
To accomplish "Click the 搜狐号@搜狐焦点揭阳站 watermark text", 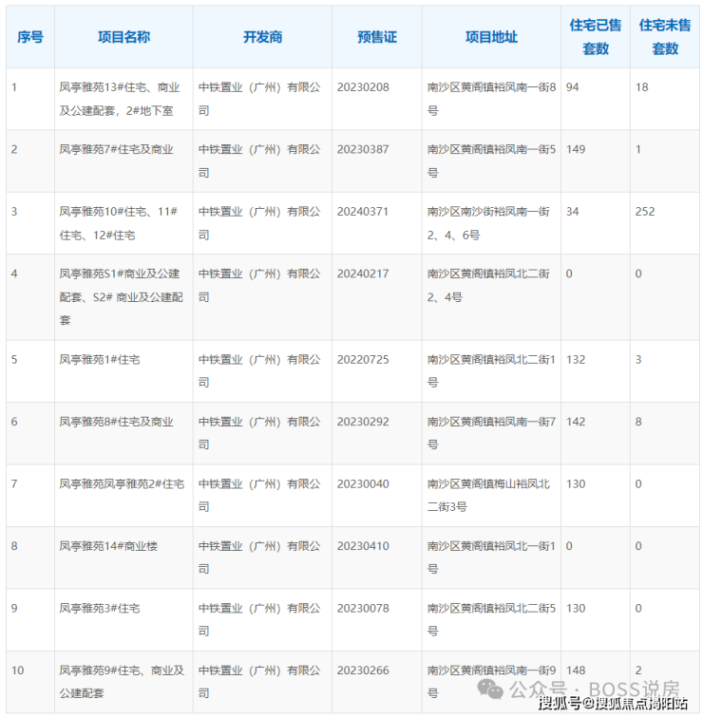I will [613, 704].
